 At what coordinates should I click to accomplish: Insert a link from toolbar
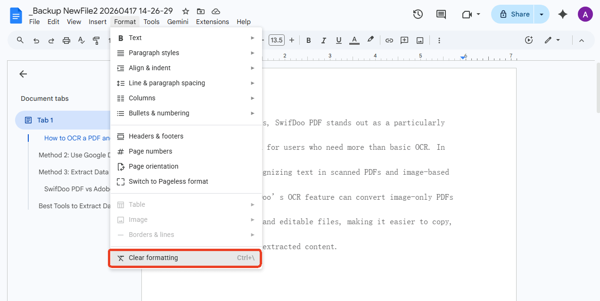389,41
